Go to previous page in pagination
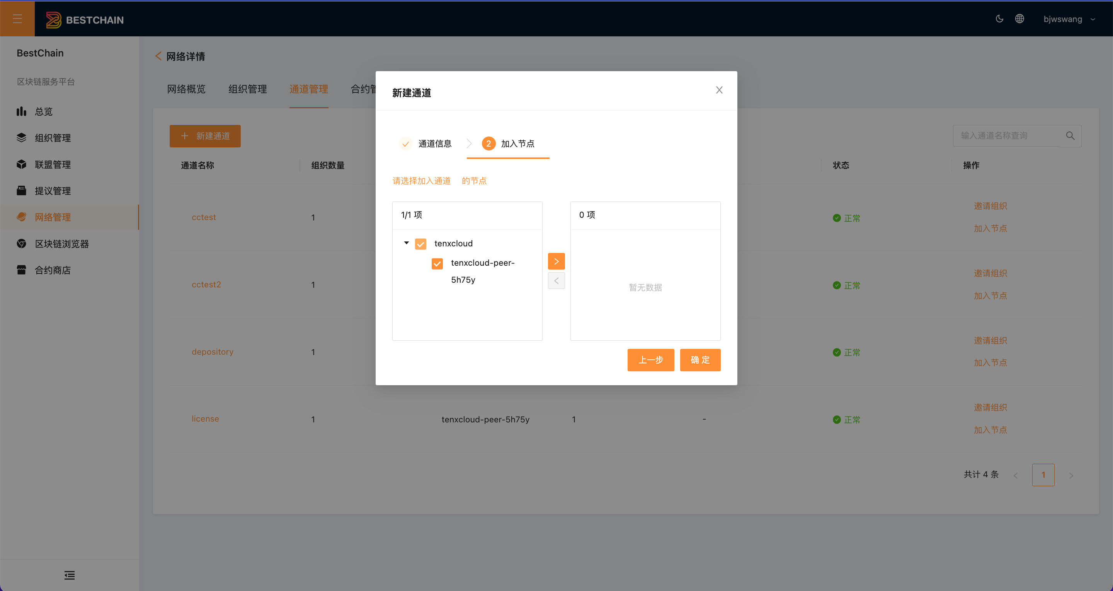The width and height of the screenshot is (1113, 591). coord(1016,475)
